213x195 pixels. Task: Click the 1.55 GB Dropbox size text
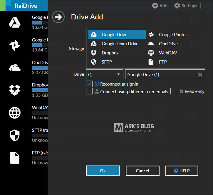40,95
